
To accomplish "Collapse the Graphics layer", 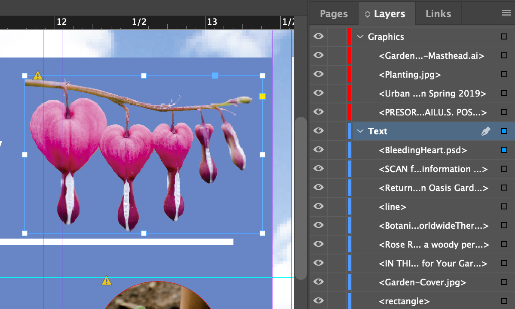I will 360,37.
